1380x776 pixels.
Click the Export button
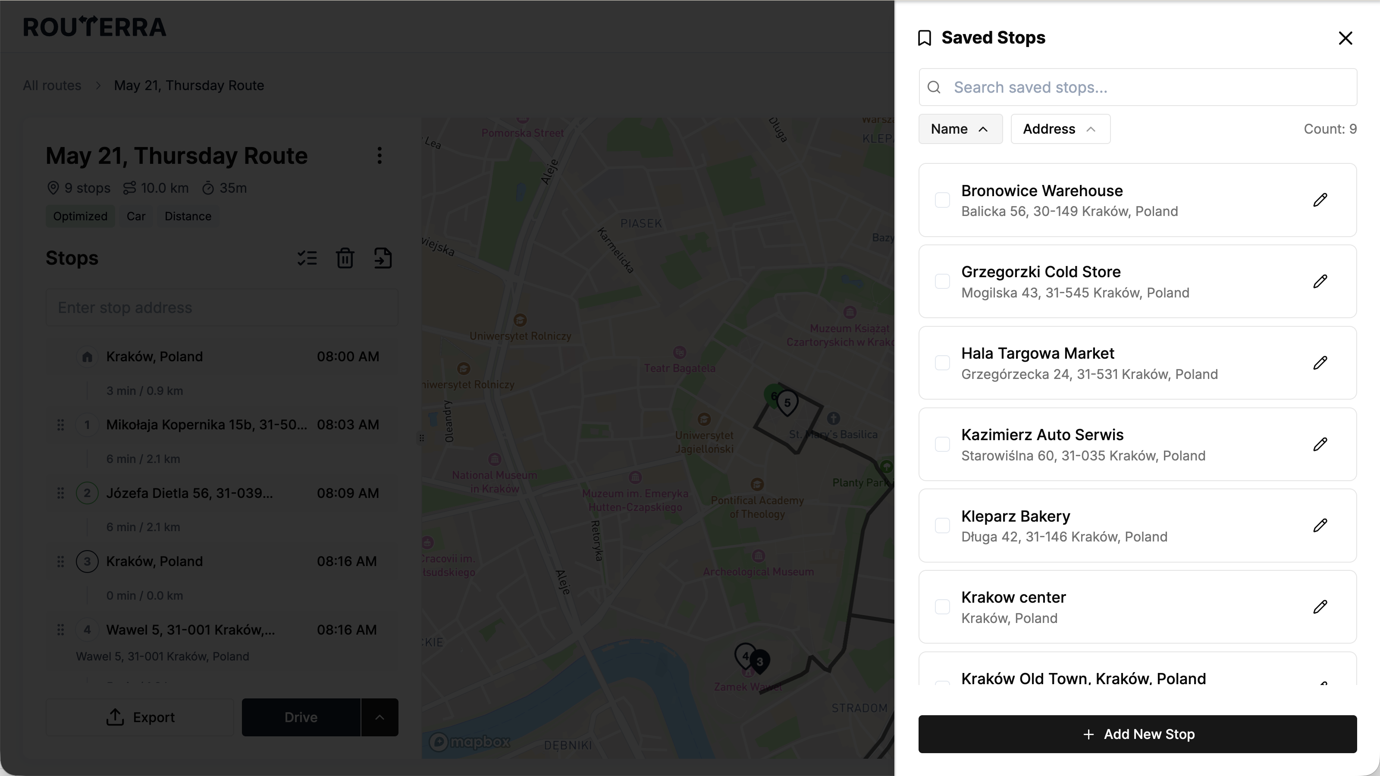point(140,717)
